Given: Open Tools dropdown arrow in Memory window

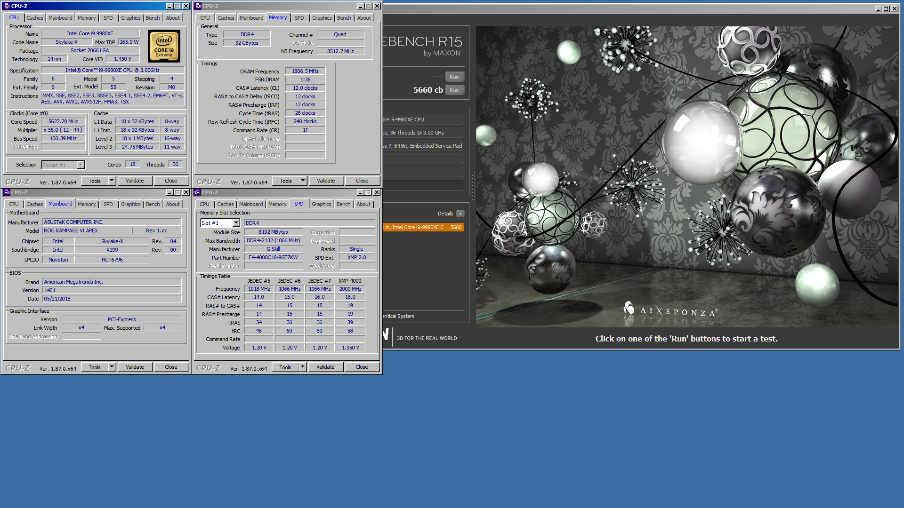Looking at the screenshot, I should [x=303, y=181].
